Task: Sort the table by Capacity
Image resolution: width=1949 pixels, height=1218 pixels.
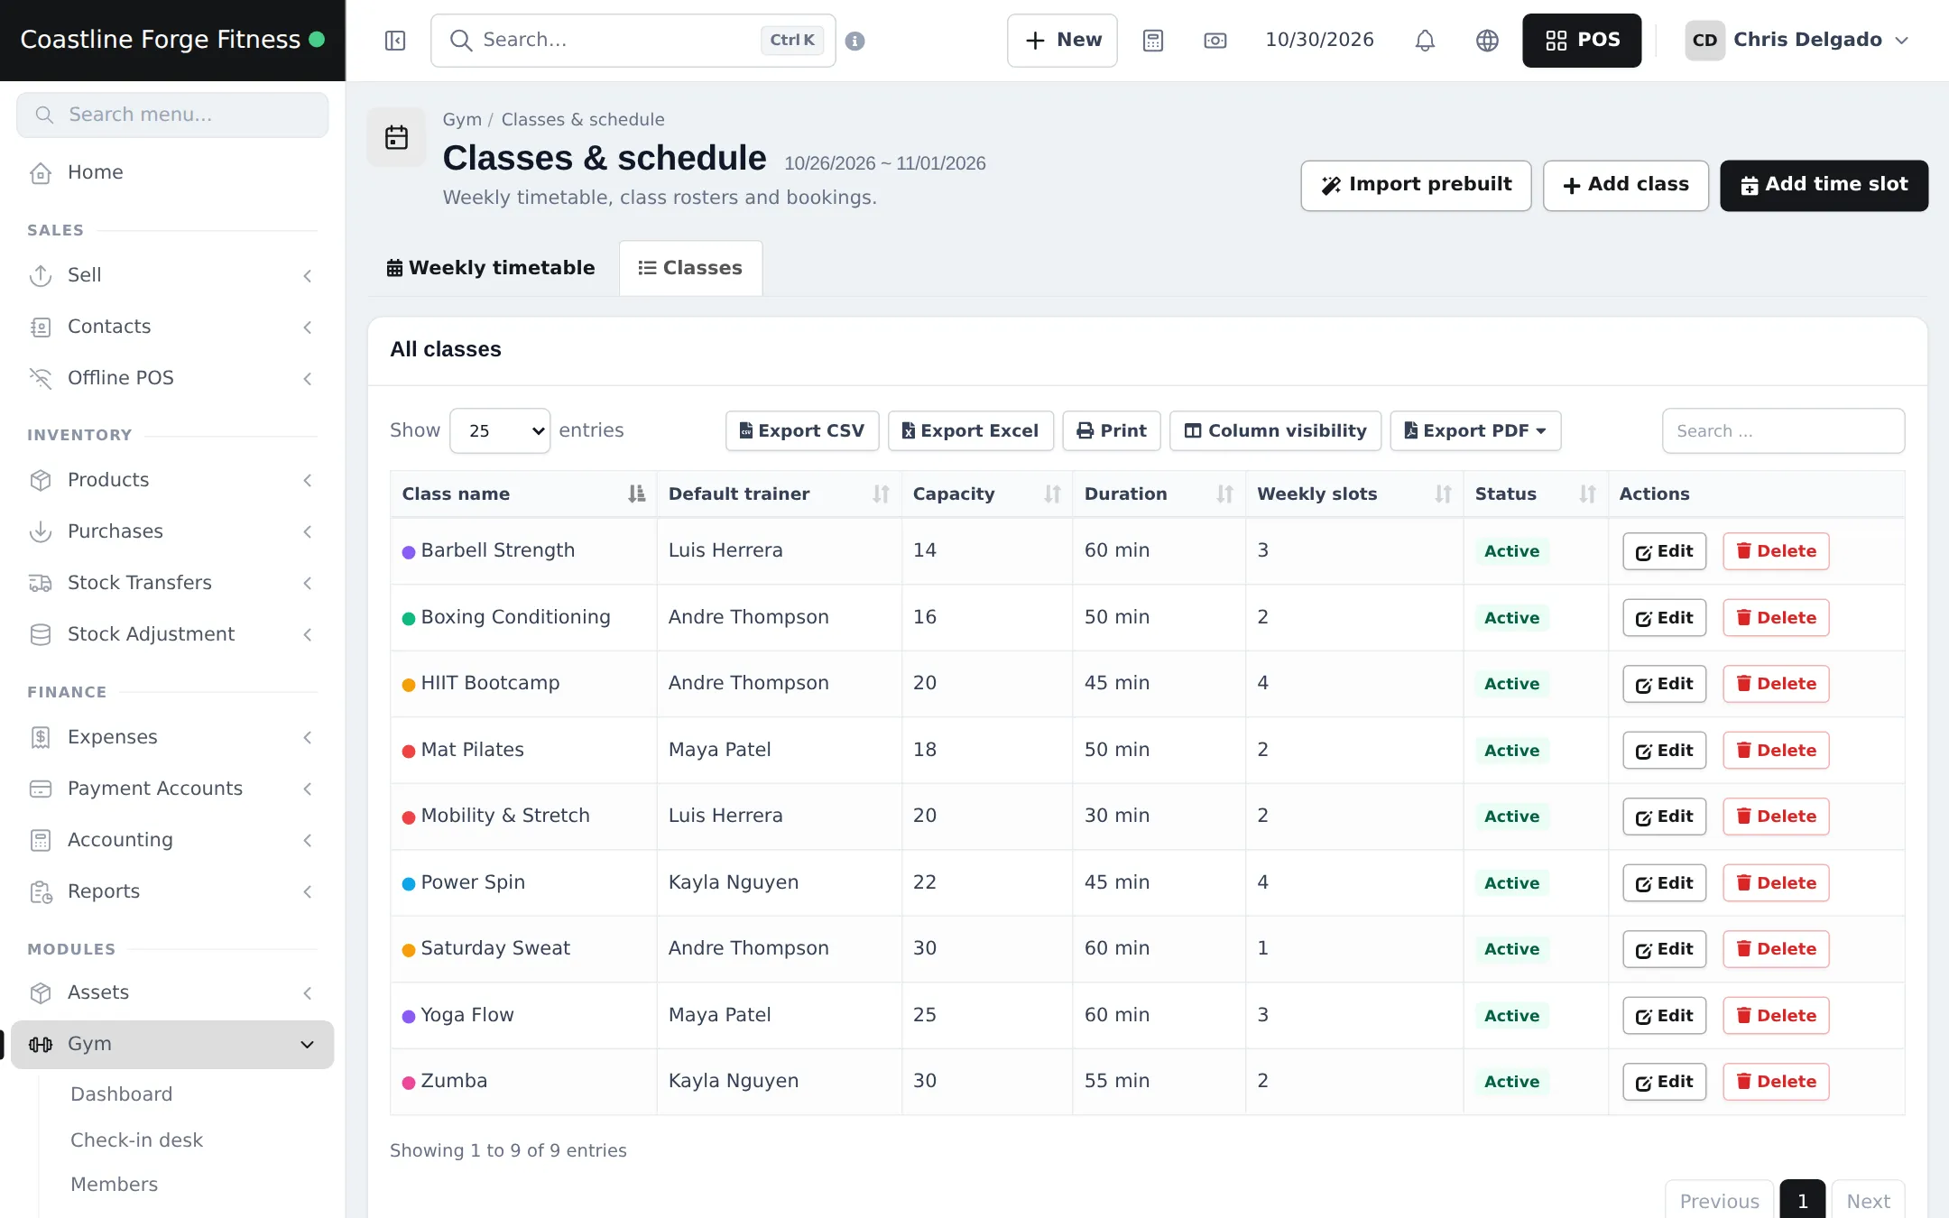Action: [987, 494]
